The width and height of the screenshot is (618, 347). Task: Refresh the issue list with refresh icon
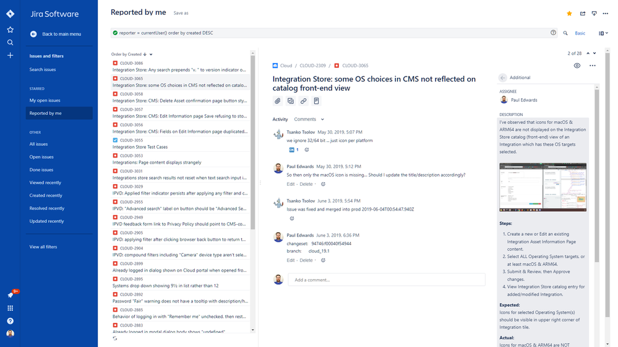pyautogui.click(x=114, y=338)
